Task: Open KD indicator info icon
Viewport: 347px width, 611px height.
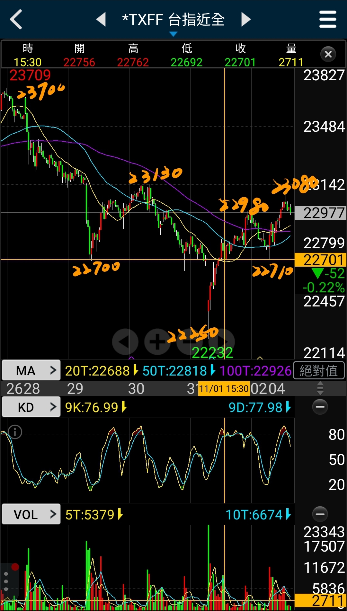Action: (x=15, y=432)
